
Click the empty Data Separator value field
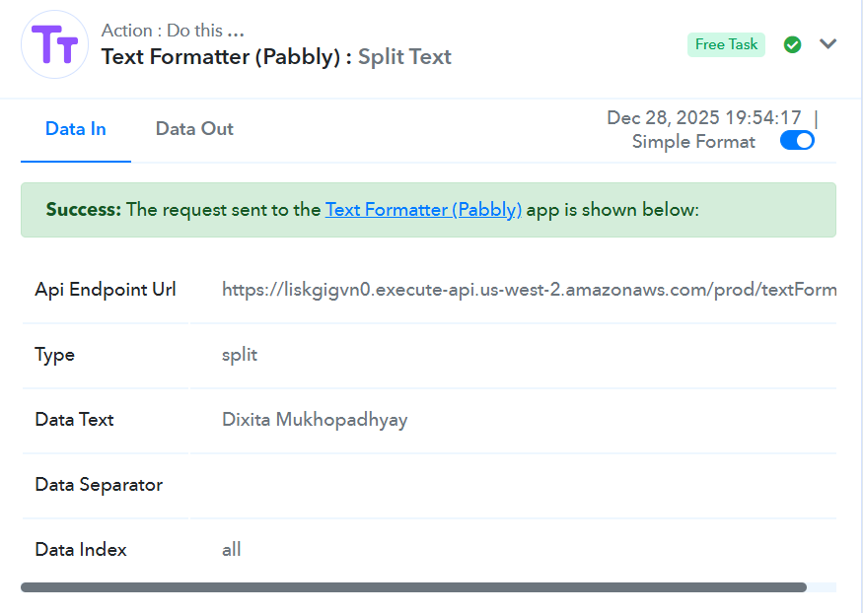pyautogui.click(x=513, y=485)
